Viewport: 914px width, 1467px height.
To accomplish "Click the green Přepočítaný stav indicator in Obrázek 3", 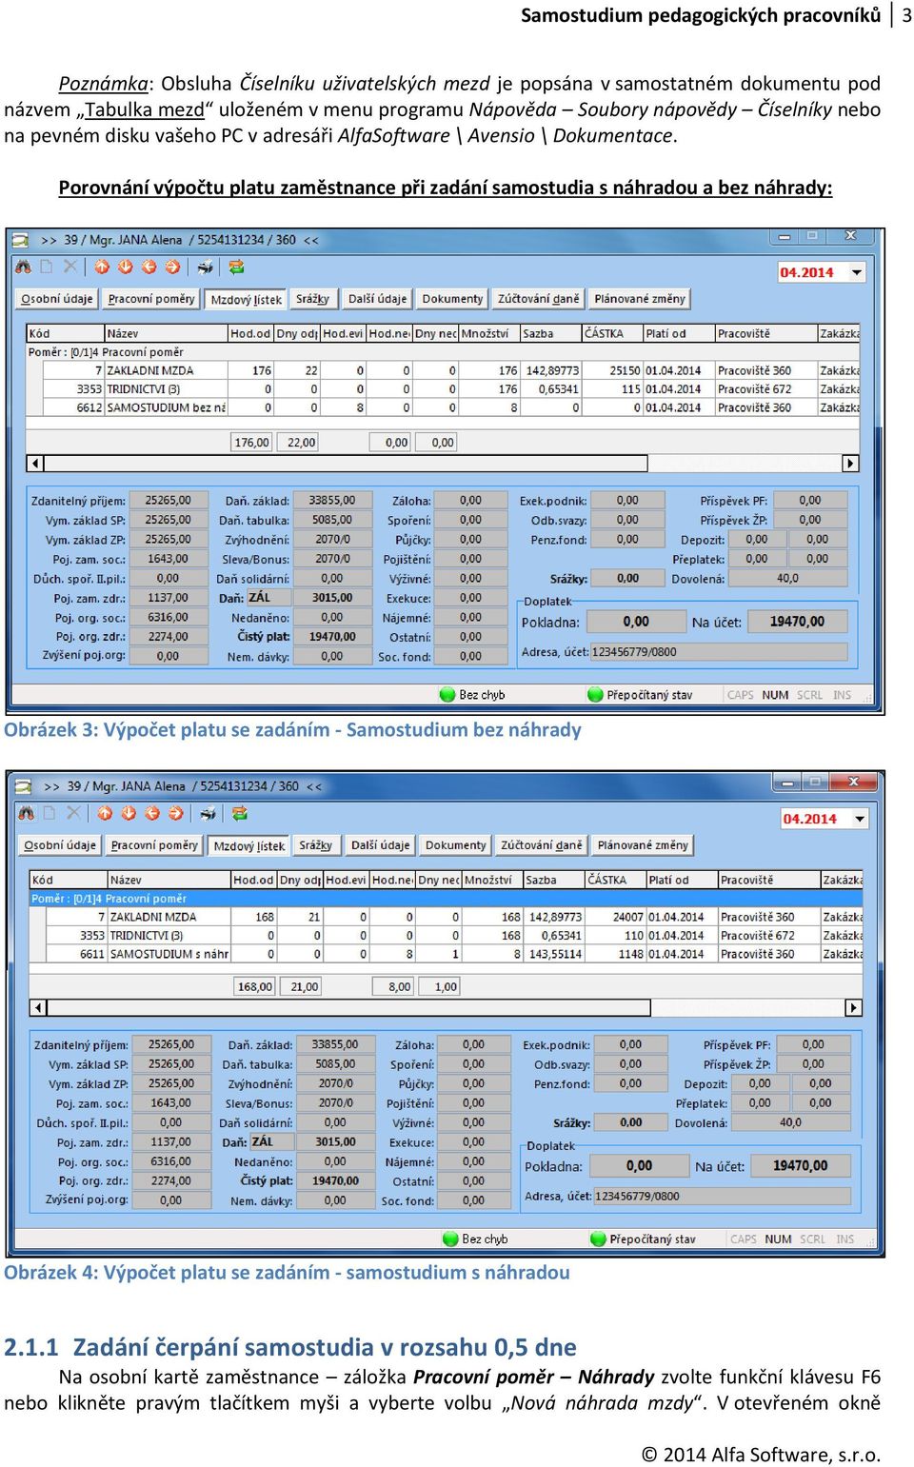I will click(x=596, y=695).
